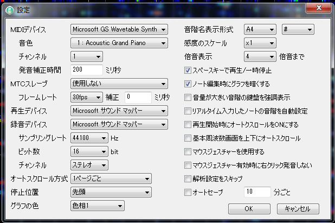Viewport: 335px width, 223px height.
Task: Disable ノート編集時にグラフを暗くする checkbox
Action: point(188,84)
